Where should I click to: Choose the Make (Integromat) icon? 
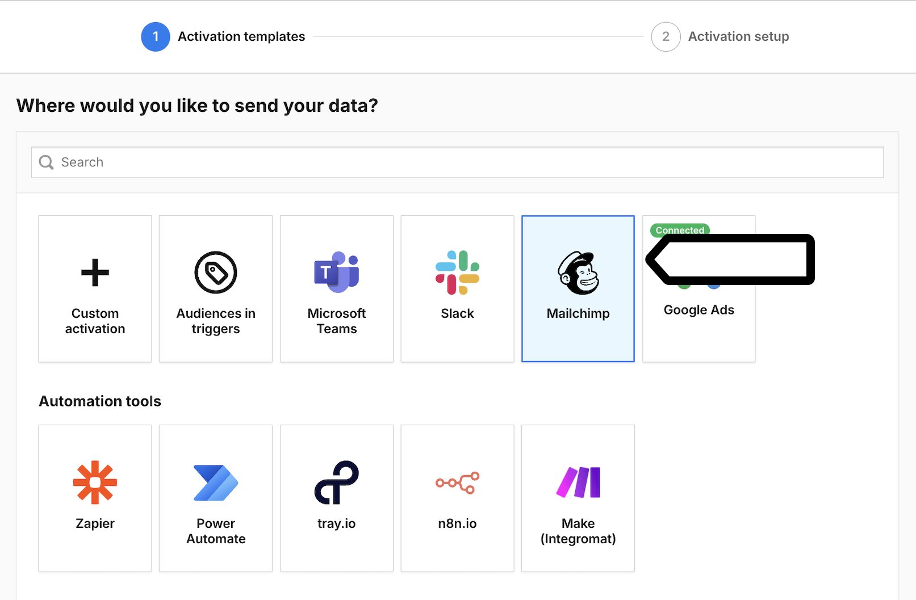[578, 483]
